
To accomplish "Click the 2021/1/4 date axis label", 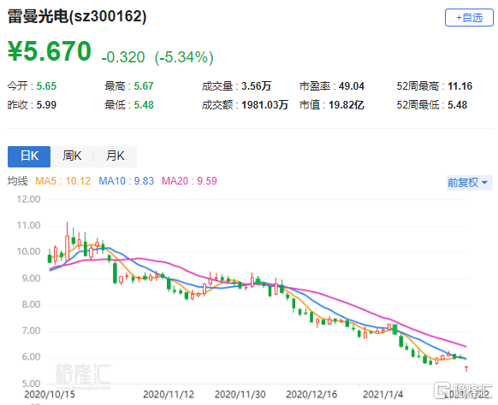I will pyautogui.click(x=382, y=395).
